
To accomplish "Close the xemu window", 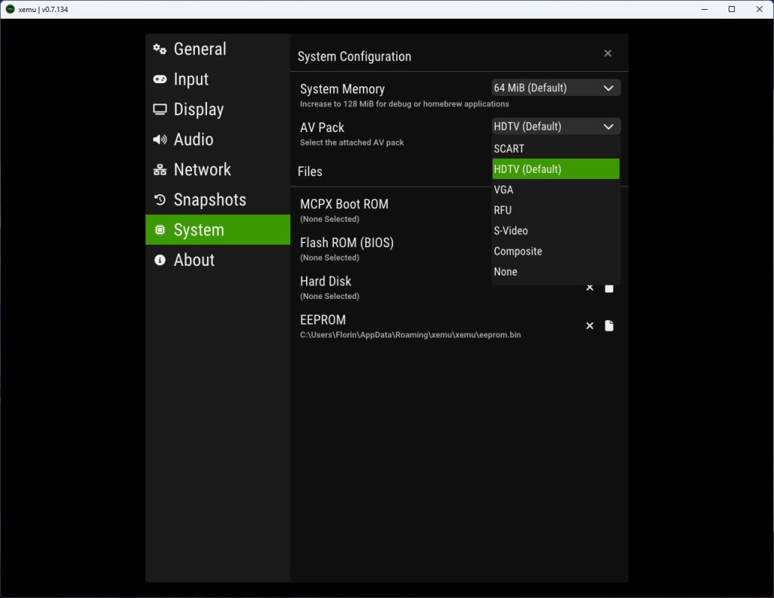I will 759,9.
